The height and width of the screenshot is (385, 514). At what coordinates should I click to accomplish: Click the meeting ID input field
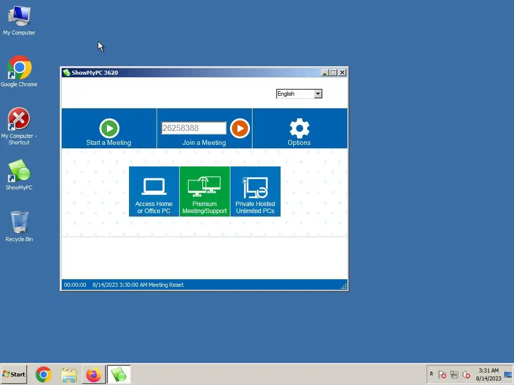click(x=193, y=128)
